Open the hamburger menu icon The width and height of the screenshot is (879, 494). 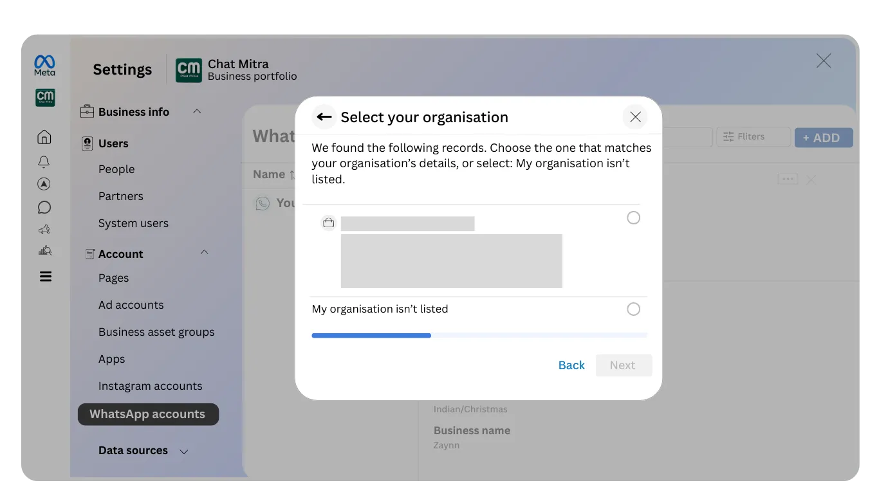pyautogui.click(x=44, y=276)
